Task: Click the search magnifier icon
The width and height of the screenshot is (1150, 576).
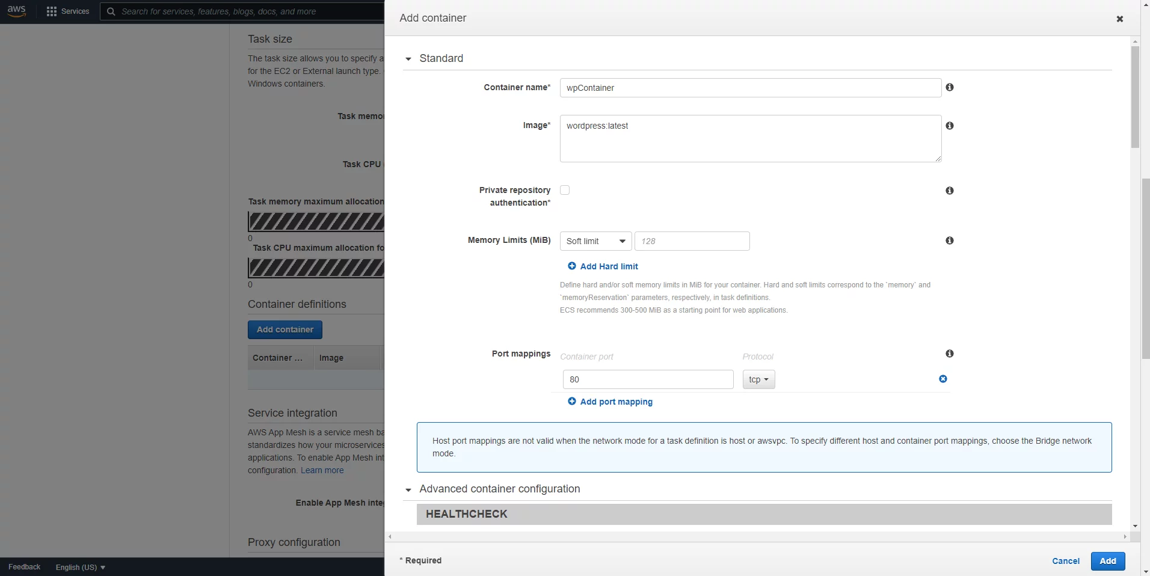Action: 111,11
